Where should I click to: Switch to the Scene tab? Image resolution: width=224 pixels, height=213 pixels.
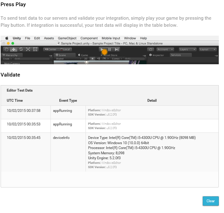coord(65,55)
